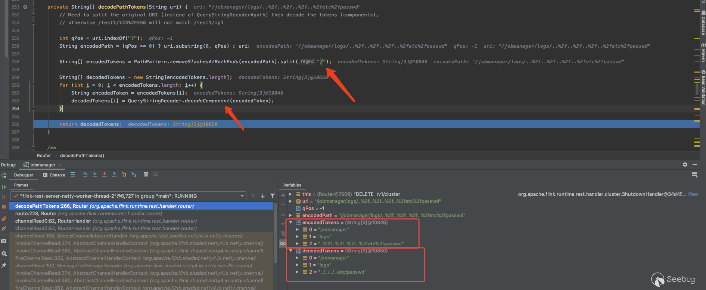Click the Force Step Into red arrow
This screenshot has width=706, height=290.
(105, 174)
